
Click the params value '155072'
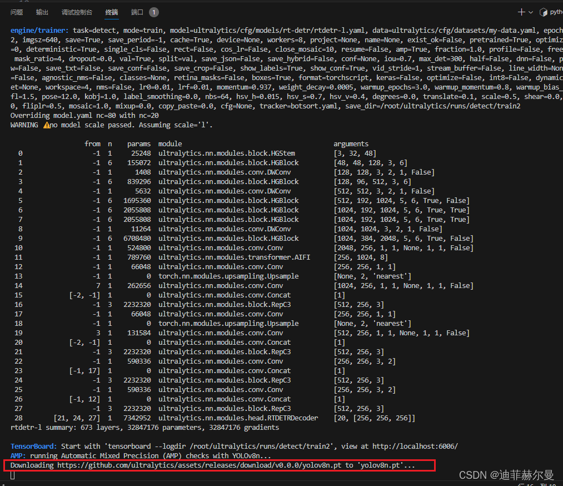point(139,163)
